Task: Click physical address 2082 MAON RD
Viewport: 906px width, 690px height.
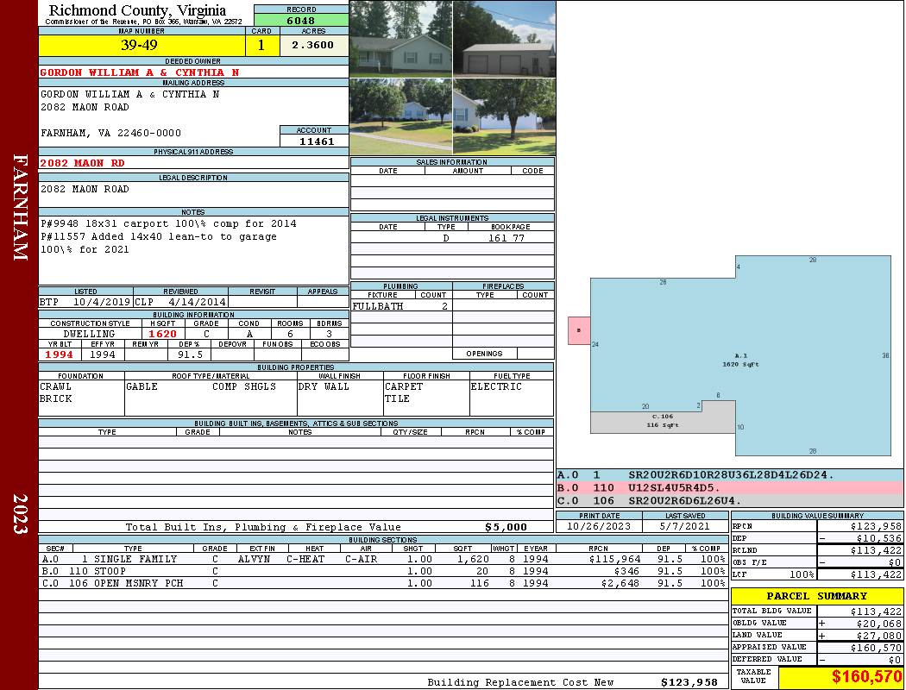Action: [x=82, y=163]
